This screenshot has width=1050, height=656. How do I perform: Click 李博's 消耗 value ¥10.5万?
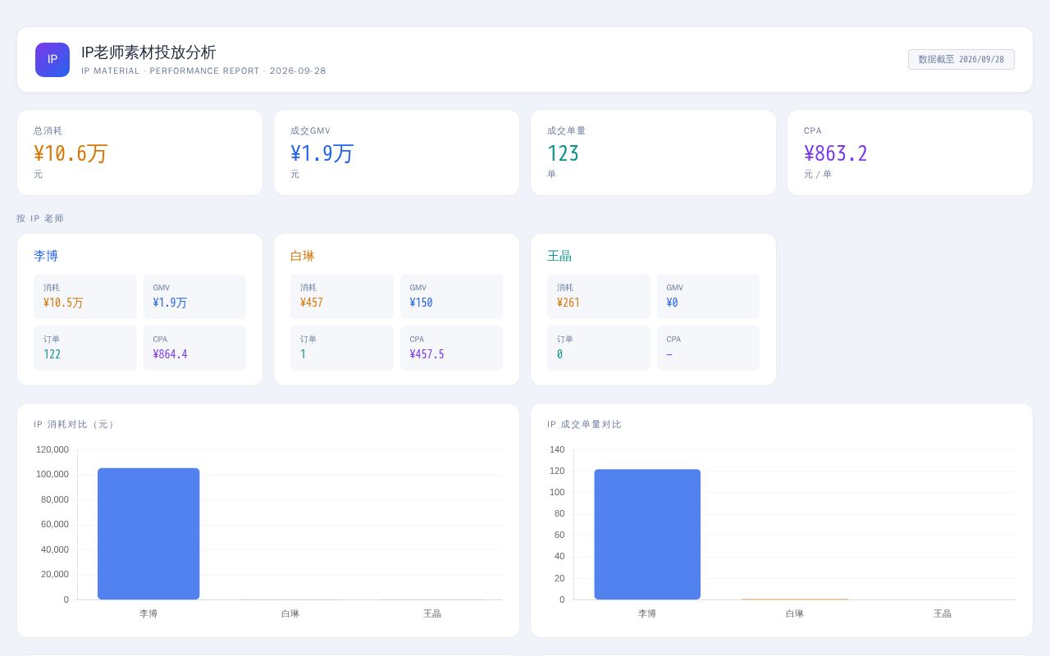(x=63, y=303)
